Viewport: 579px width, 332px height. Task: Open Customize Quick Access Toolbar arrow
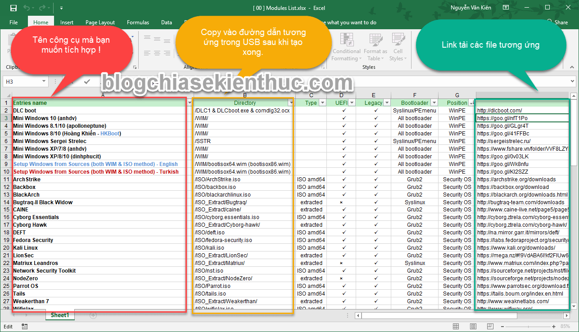point(61,8)
